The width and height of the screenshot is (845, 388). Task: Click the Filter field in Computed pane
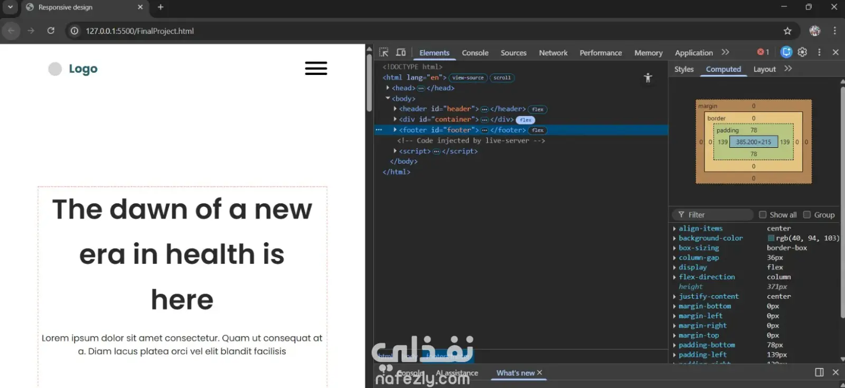coord(713,214)
